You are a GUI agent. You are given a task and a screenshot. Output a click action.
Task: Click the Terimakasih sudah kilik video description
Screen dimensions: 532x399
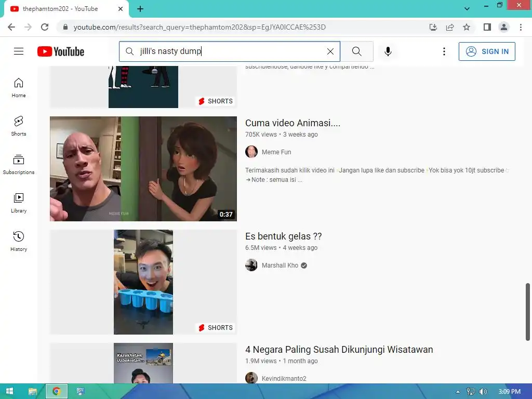(377, 175)
